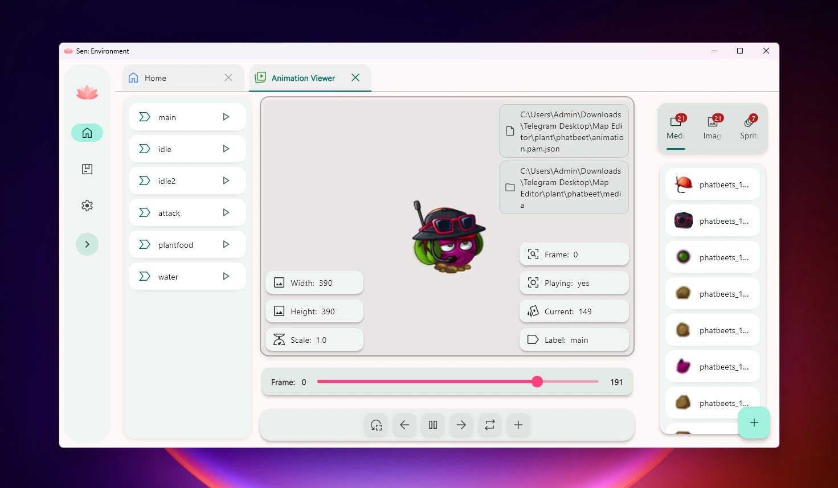
Task: Click the max frame value 191
Action: (x=616, y=382)
